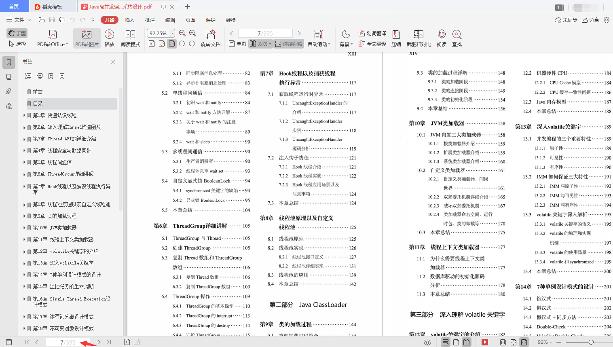The width and height of the screenshot is (613, 347).
Task: Open settings gear icon at top right
Action: click(607, 20)
